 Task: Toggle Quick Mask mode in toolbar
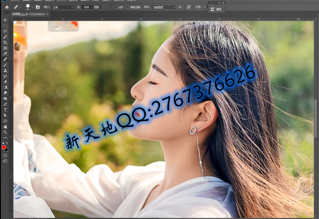coord(5,155)
